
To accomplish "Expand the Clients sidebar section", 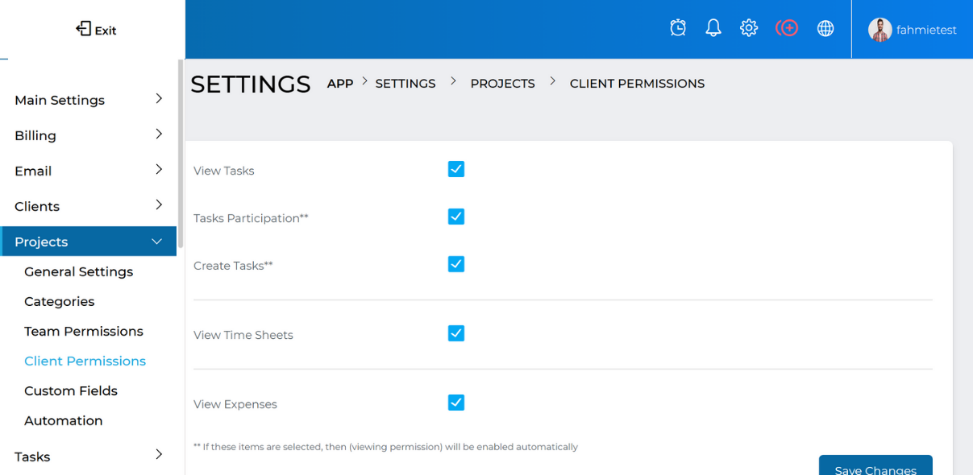I will pyautogui.click(x=89, y=206).
